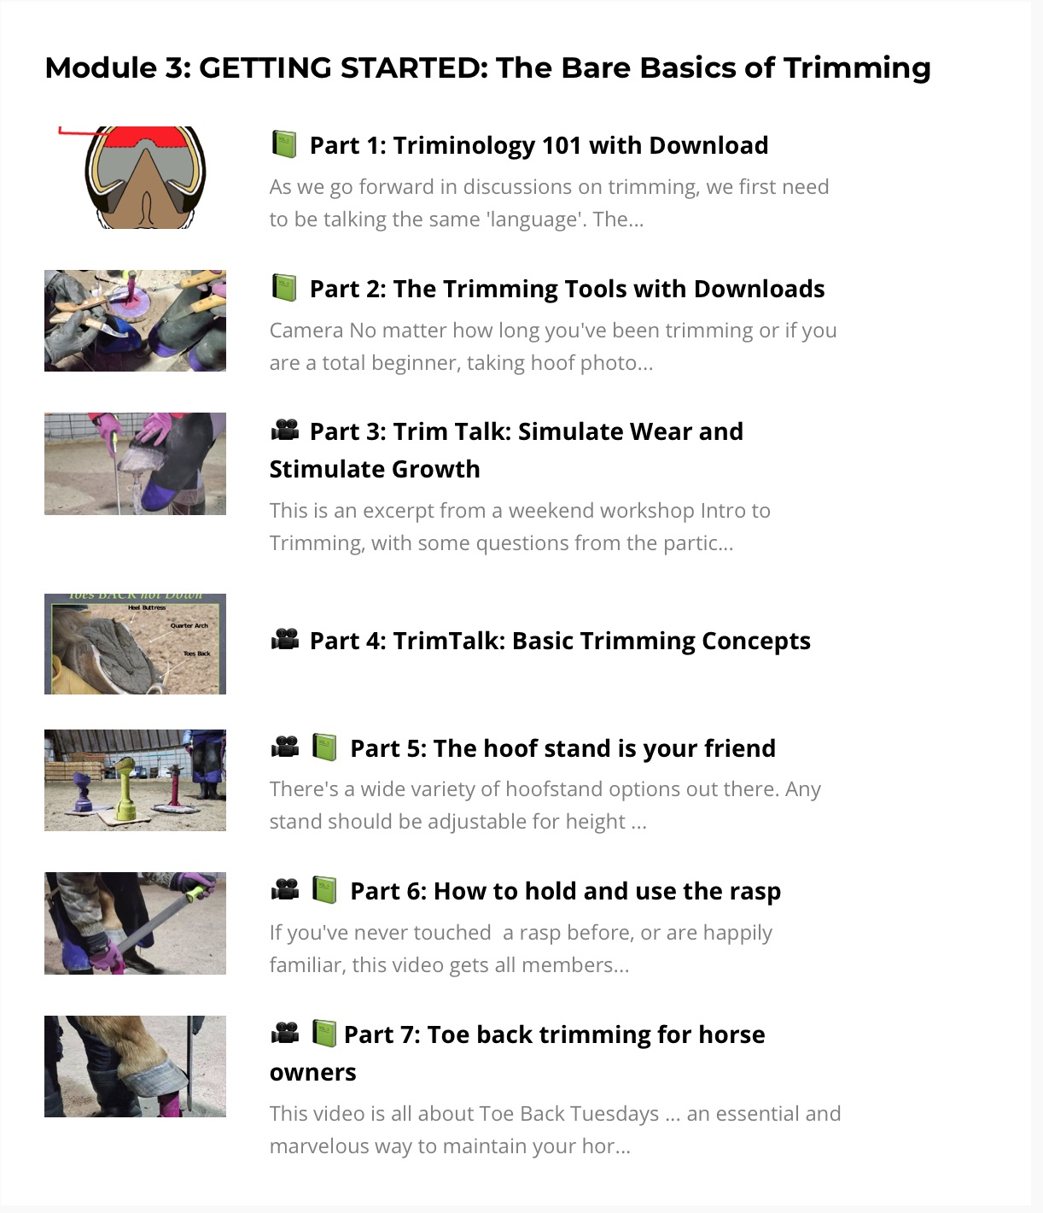Click the green book icon beside Part 5
Screen dimensions: 1043x1213
(324, 747)
